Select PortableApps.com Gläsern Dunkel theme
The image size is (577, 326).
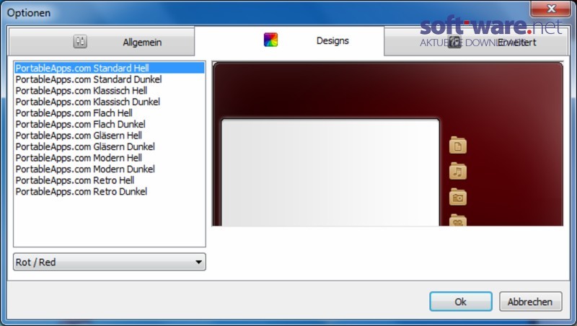click(110, 147)
